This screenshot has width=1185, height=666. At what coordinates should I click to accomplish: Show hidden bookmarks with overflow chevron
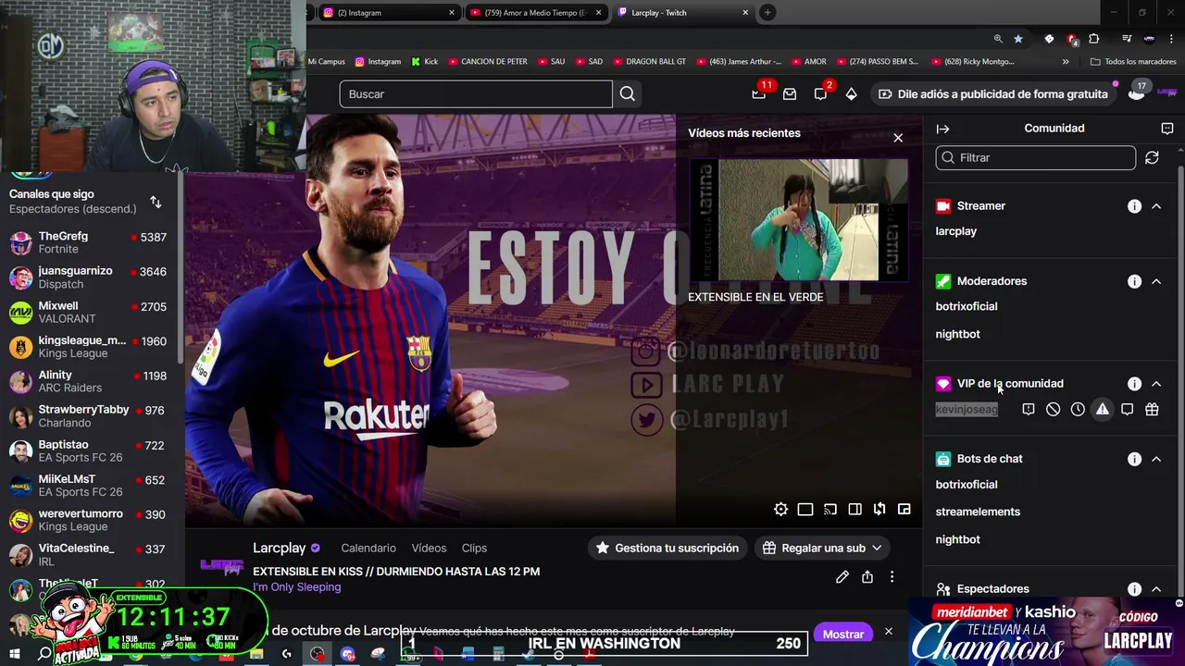[1066, 62]
